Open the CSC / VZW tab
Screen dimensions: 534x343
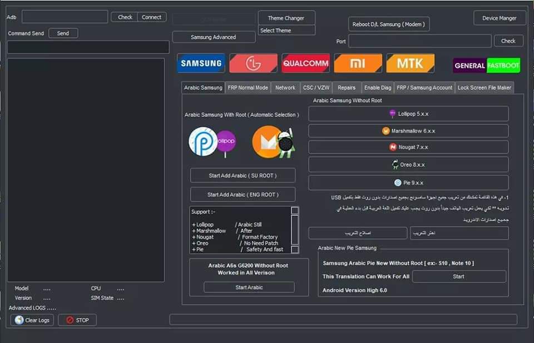coord(316,87)
